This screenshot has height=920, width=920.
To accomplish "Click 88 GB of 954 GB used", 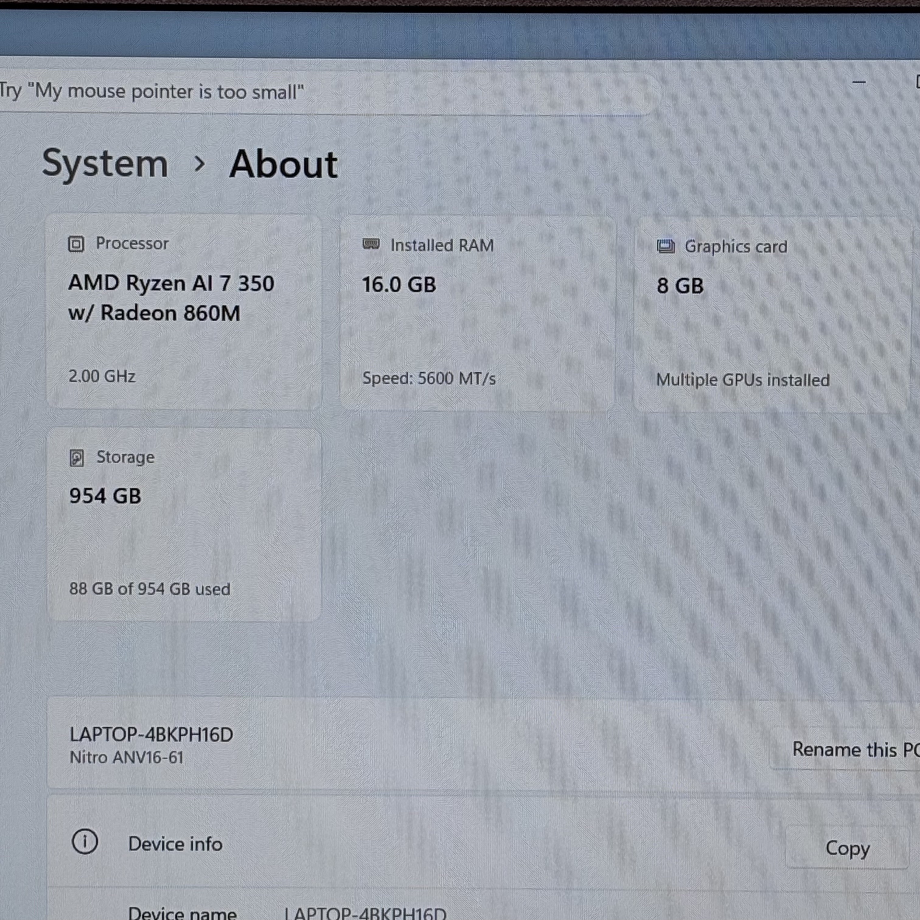I will tap(150, 589).
